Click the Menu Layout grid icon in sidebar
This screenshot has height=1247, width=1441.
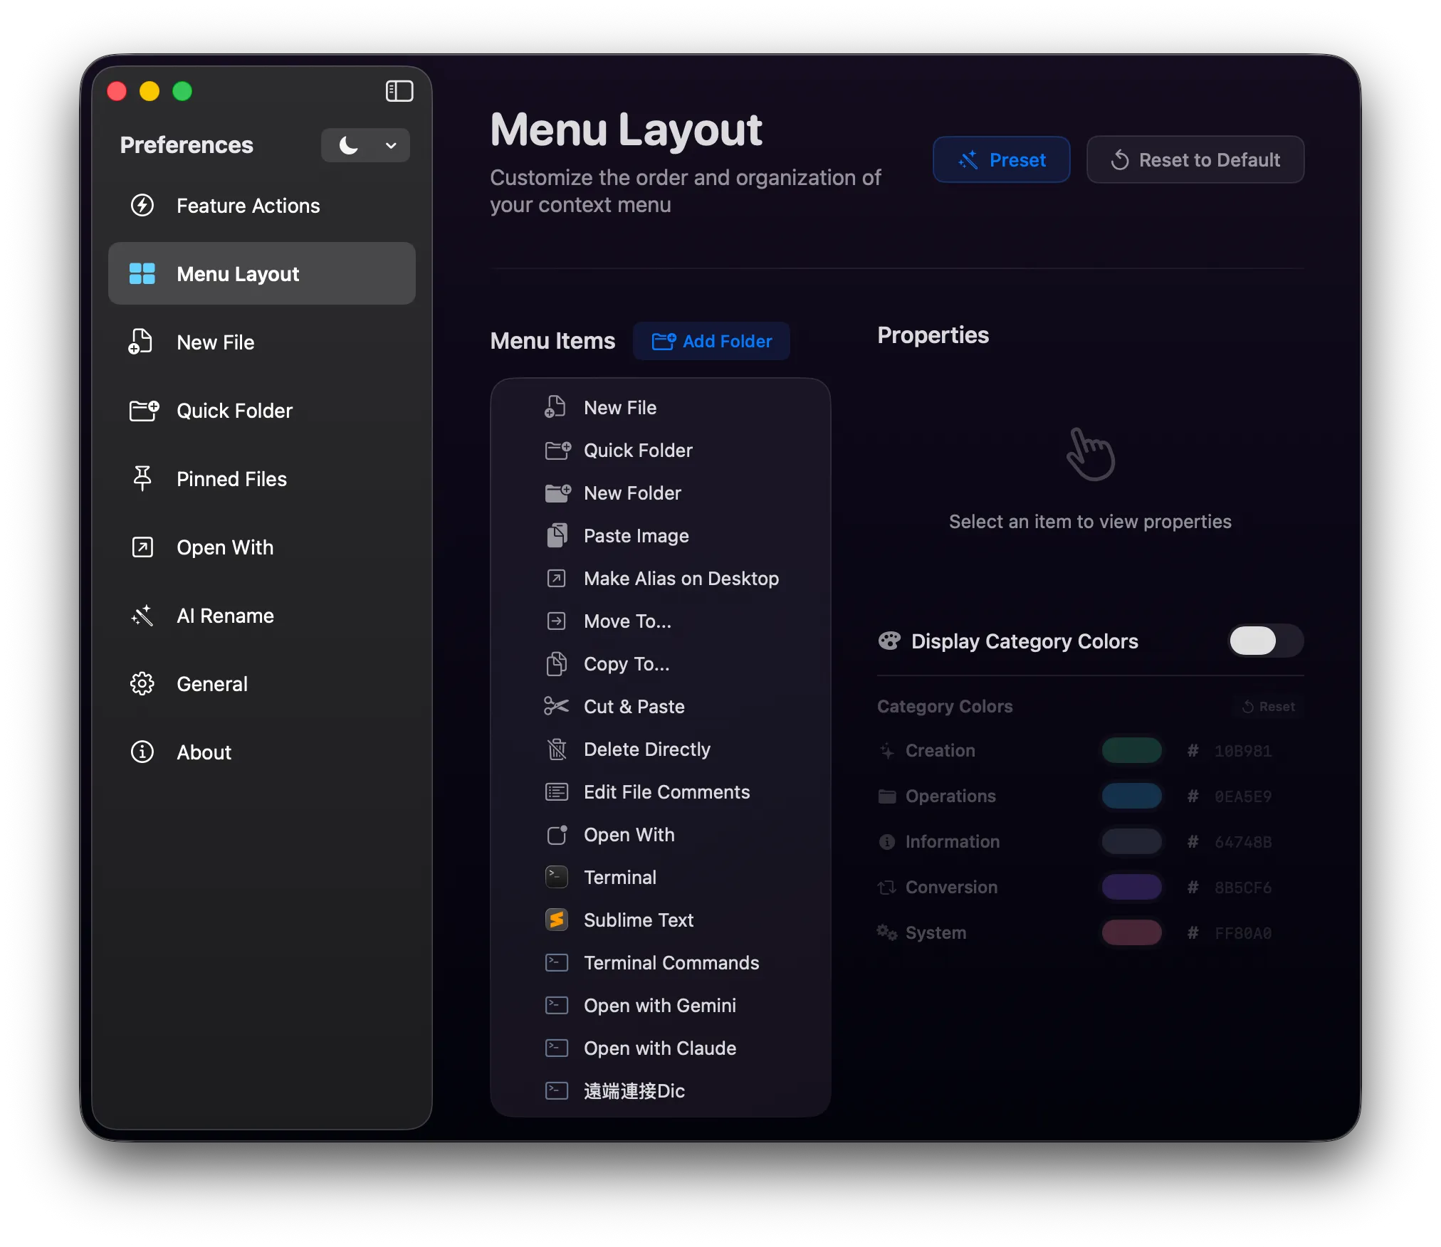(x=142, y=274)
